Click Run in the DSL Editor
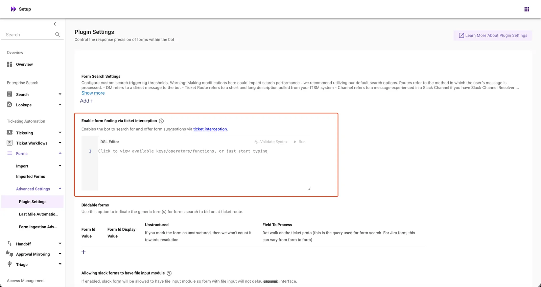The height and width of the screenshot is (287, 541). click(x=300, y=142)
